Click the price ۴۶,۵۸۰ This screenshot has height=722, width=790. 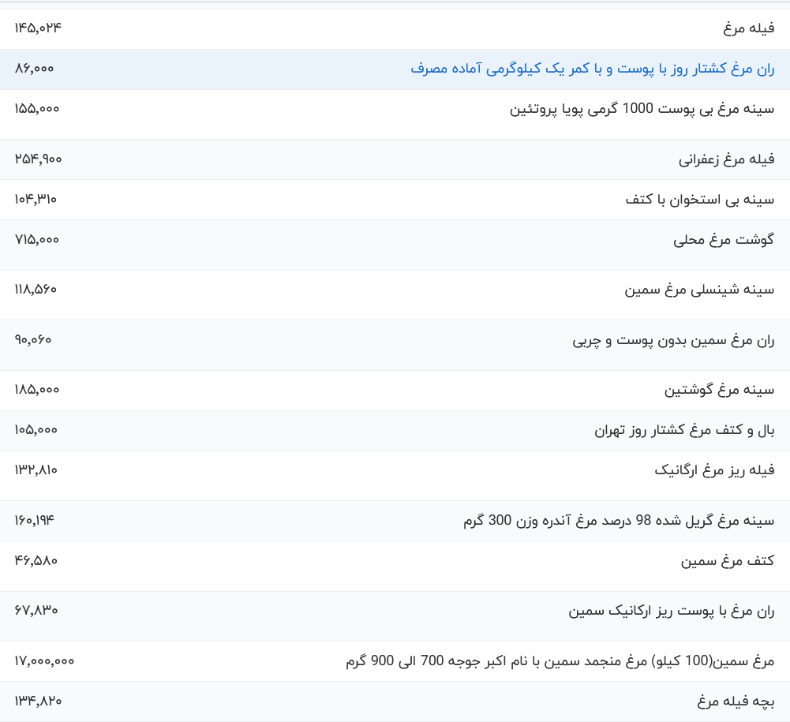pos(36,561)
